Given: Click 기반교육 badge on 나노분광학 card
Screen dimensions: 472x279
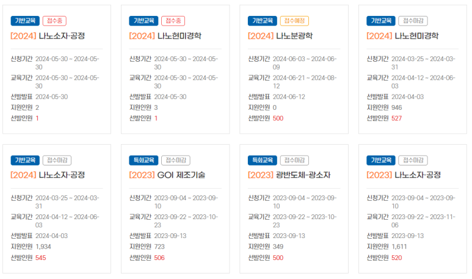Looking at the screenshot, I should pos(262,21).
